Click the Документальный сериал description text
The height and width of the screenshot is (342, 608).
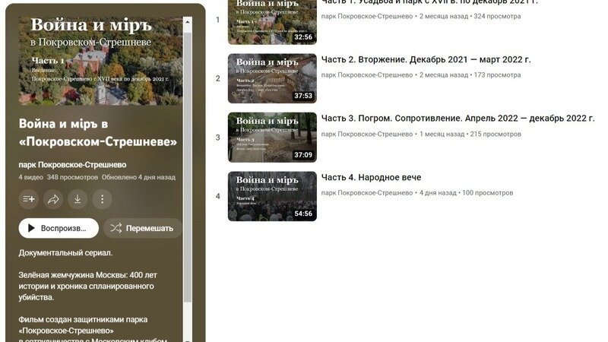click(65, 253)
